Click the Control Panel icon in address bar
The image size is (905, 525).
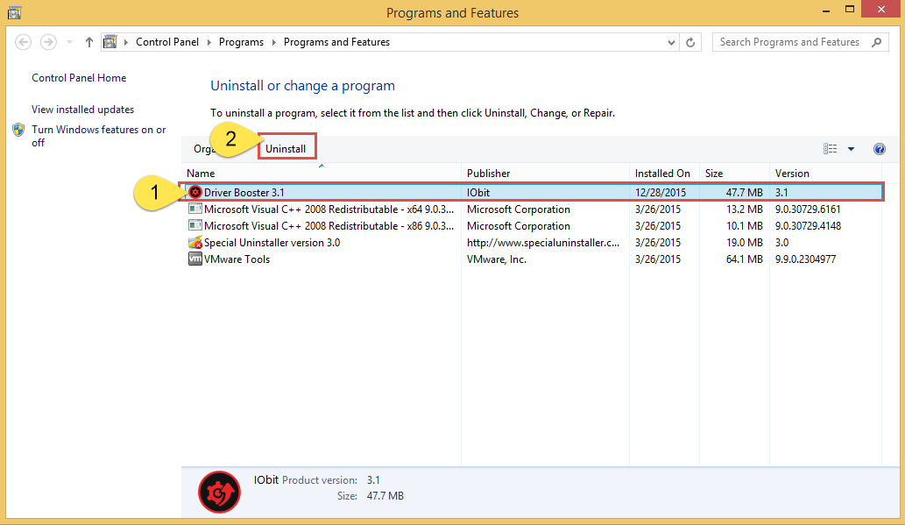110,42
